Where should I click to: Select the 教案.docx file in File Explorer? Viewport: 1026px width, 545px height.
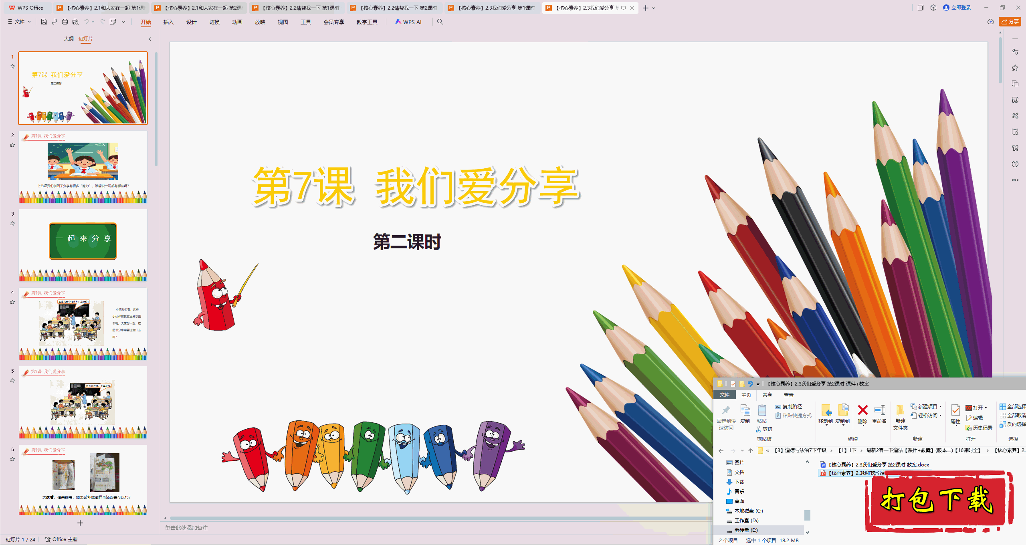(x=875, y=465)
